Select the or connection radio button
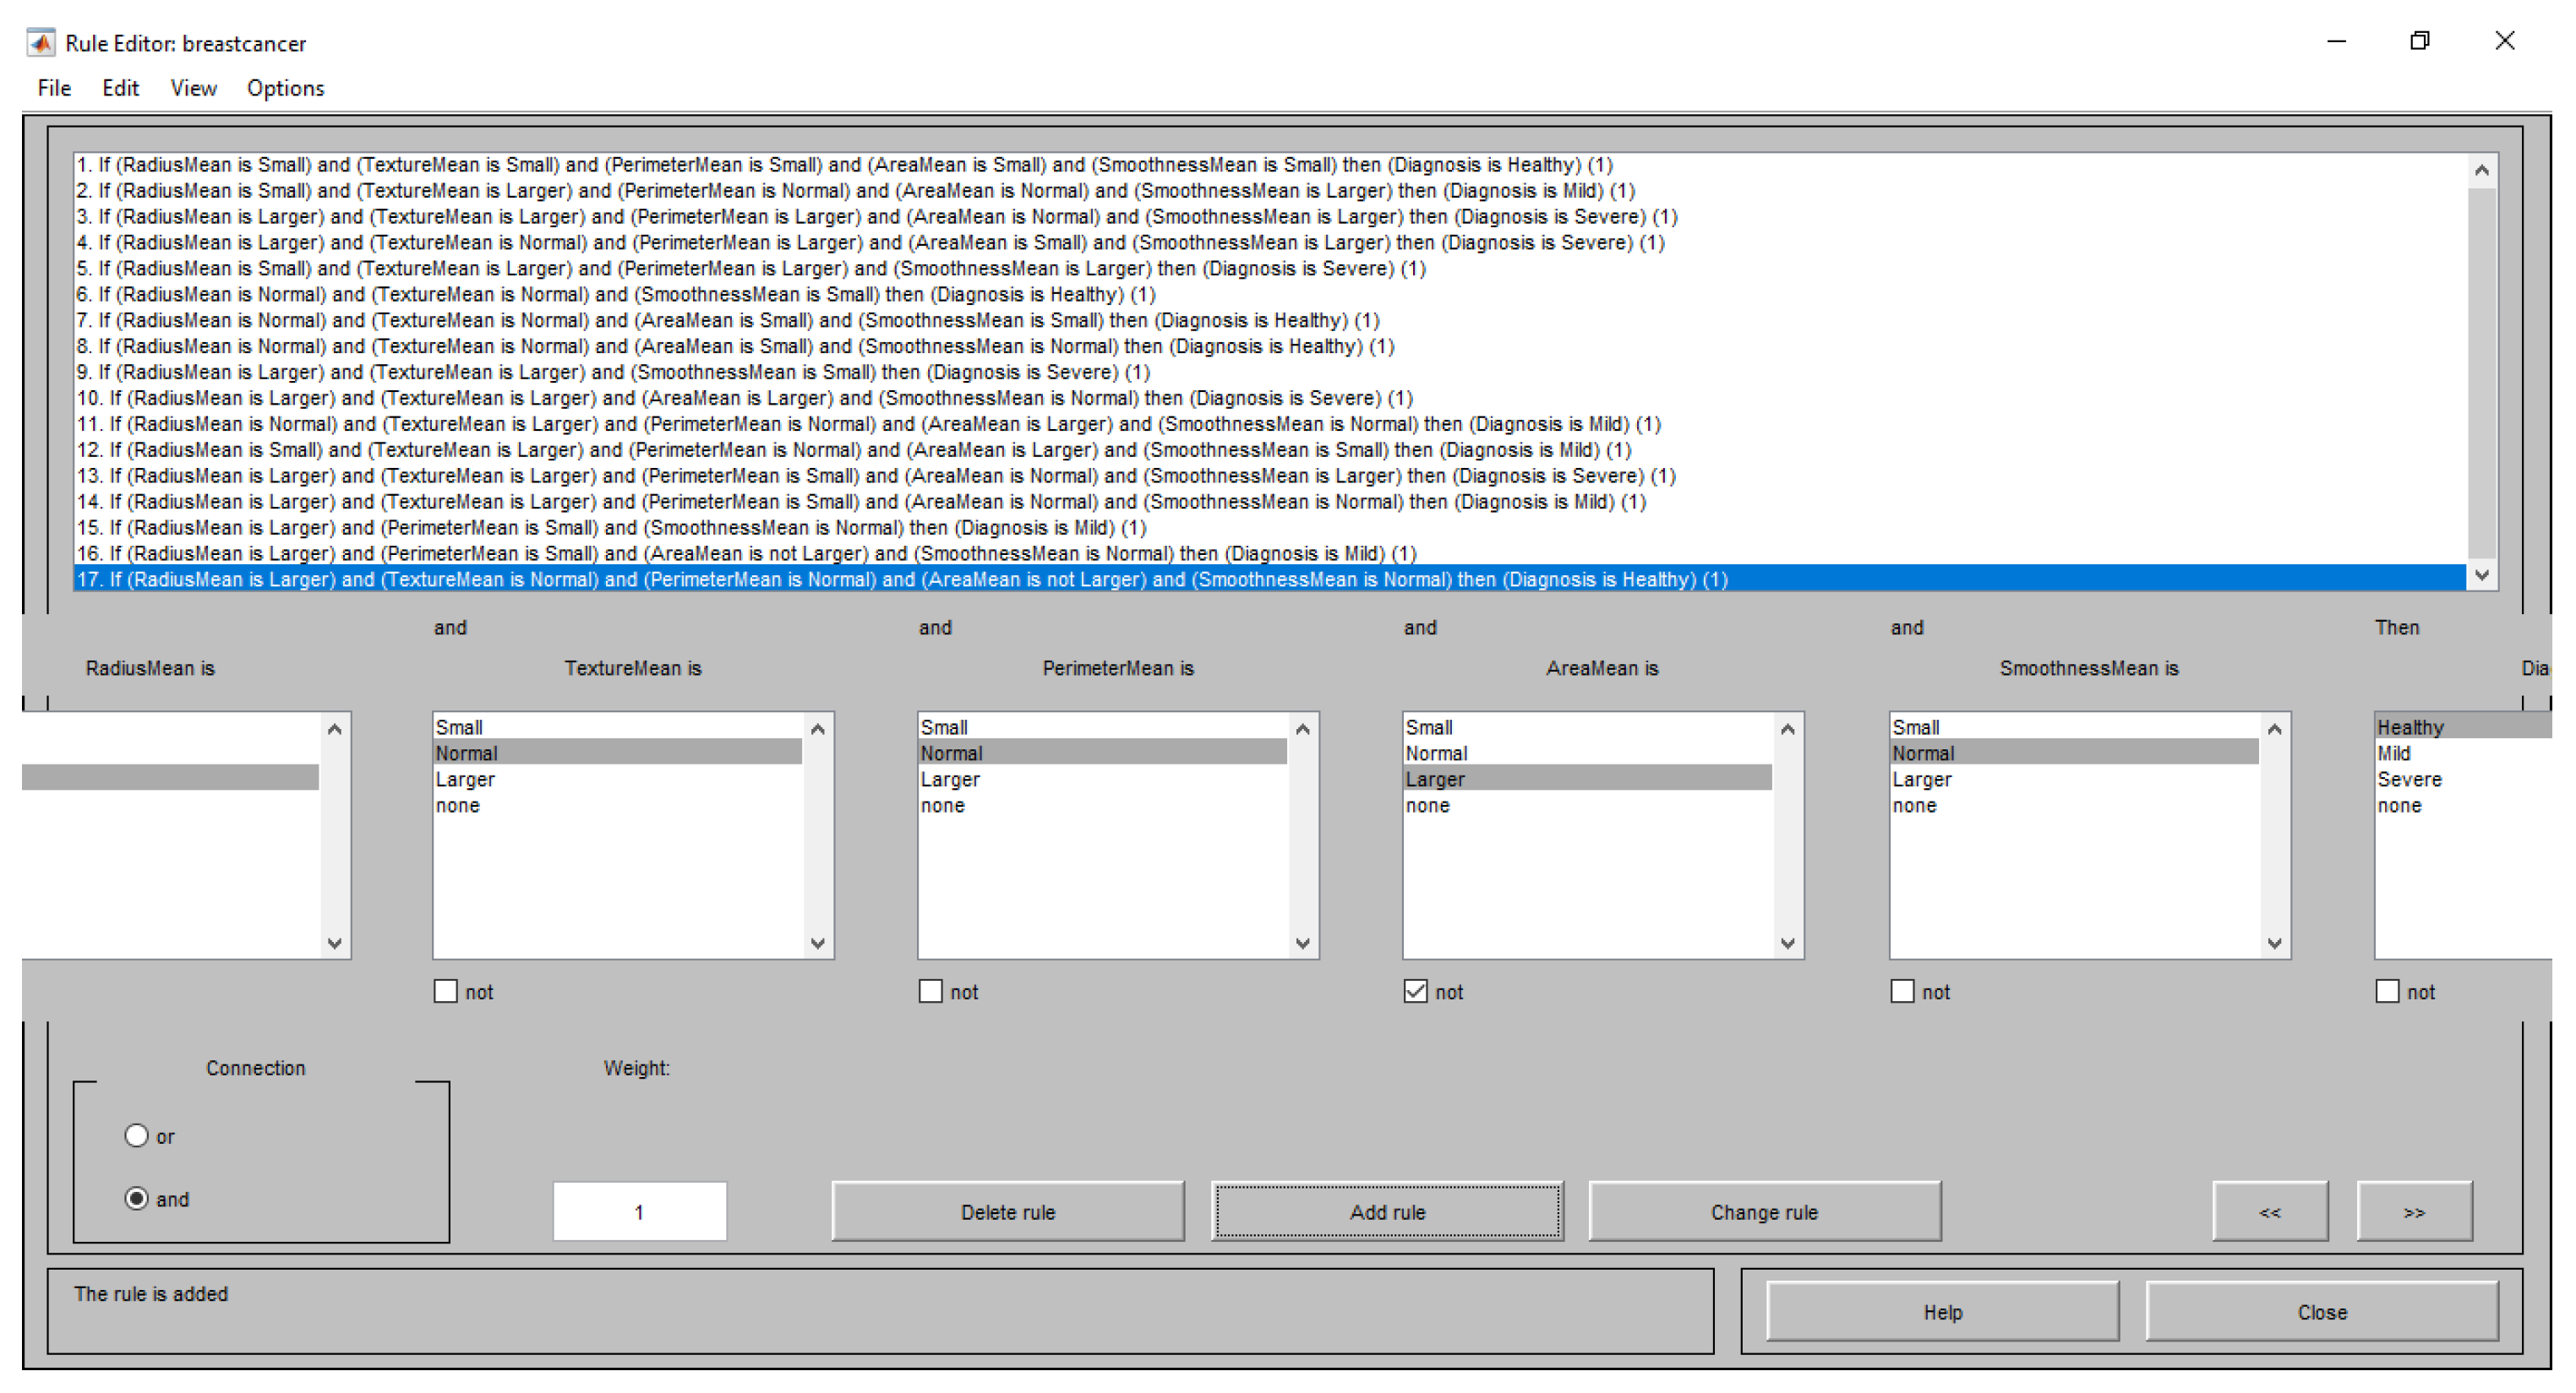This screenshot has height=1393, width=2576. (137, 1135)
